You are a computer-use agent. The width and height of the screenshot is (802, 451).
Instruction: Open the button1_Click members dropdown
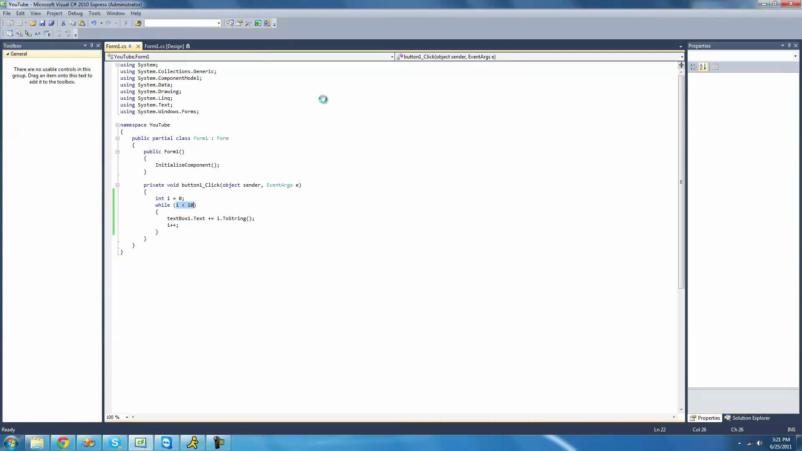pyautogui.click(x=682, y=57)
